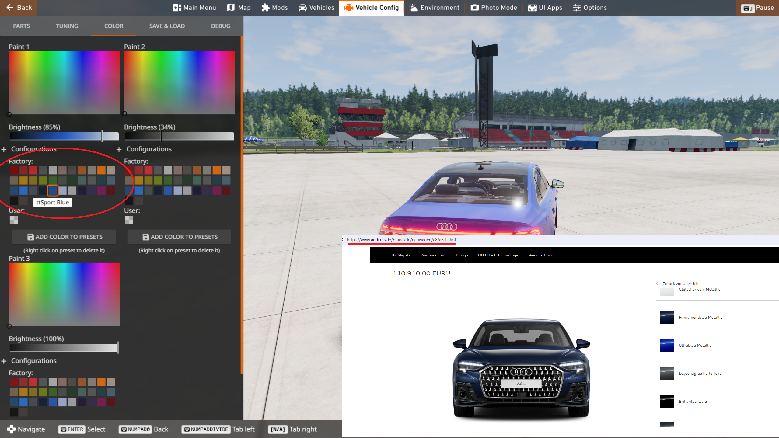Click Paint 2 ADD COLOR TO PRESETS button
Screen dimensions: 779x438
(x=179, y=237)
